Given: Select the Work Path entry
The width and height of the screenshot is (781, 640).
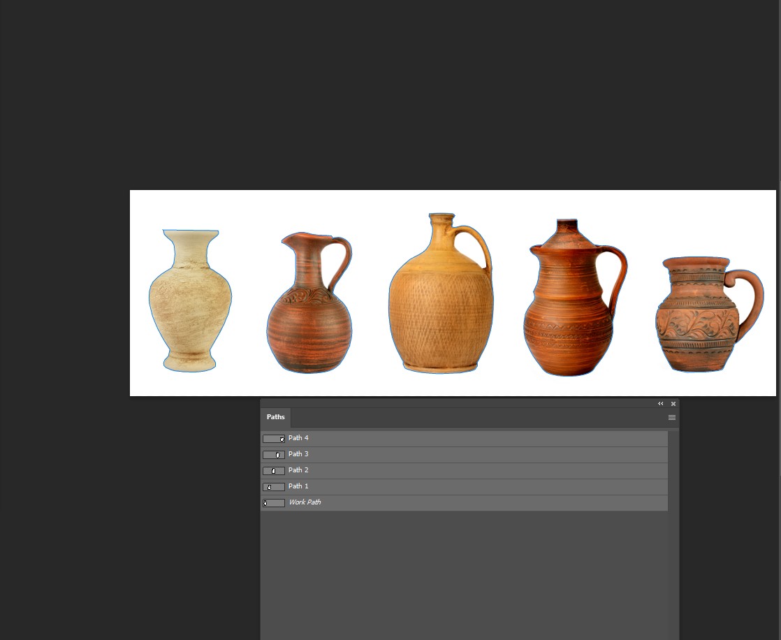Looking at the screenshot, I should (305, 502).
